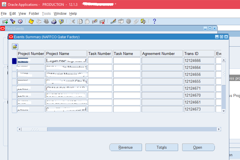240x160 pixels.
Task: Click the horizontal scrollbar right arrow
Action: pyautogui.click(x=219, y=129)
